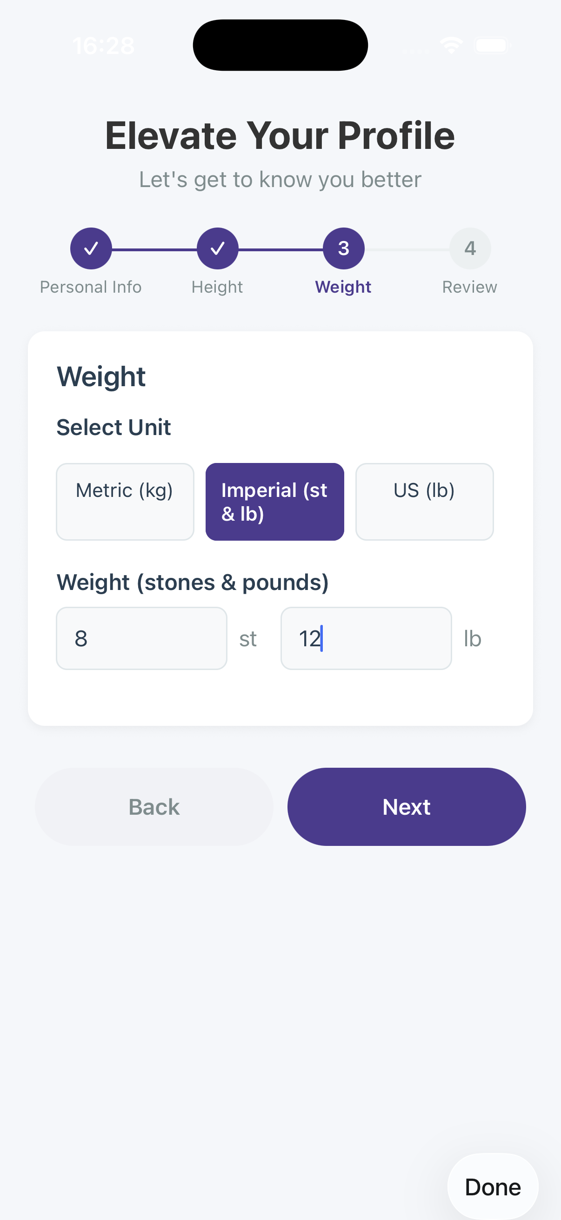Select the pounds input showing 12
Image resolution: width=561 pixels, height=1220 pixels.
(367, 638)
